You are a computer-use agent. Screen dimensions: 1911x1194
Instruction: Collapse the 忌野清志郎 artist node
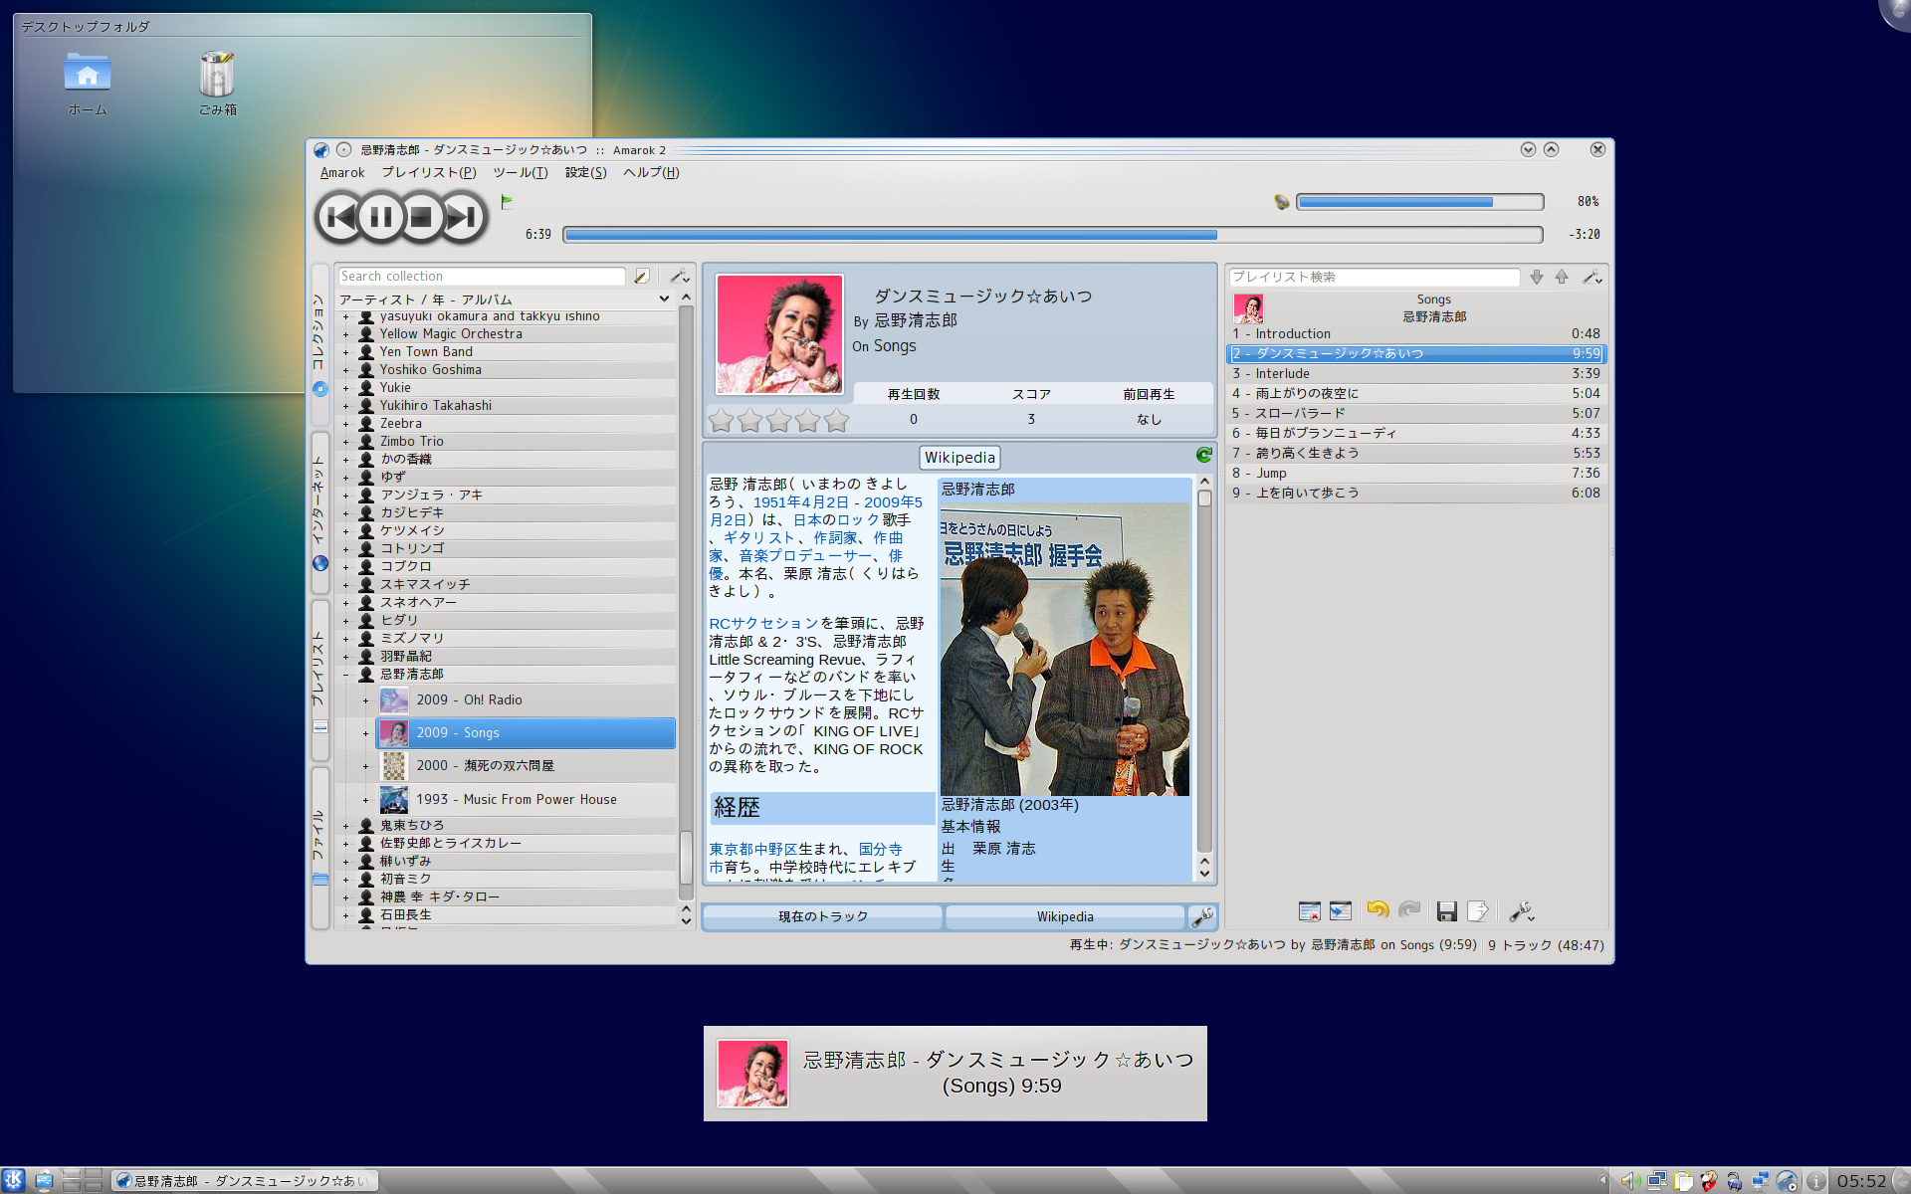coord(346,675)
